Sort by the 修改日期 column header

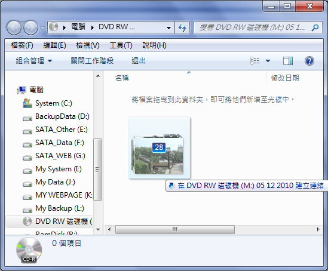285,78
